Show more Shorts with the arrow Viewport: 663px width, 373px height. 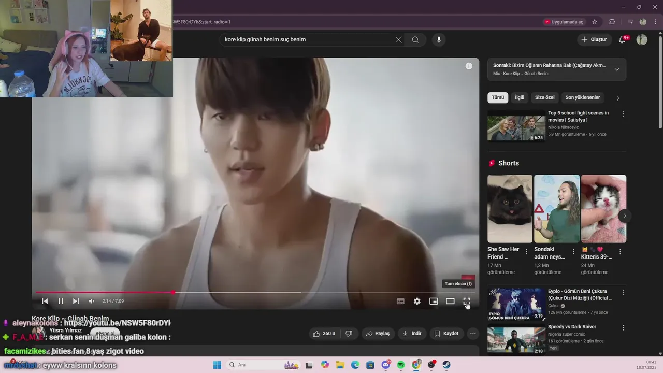pyautogui.click(x=625, y=216)
